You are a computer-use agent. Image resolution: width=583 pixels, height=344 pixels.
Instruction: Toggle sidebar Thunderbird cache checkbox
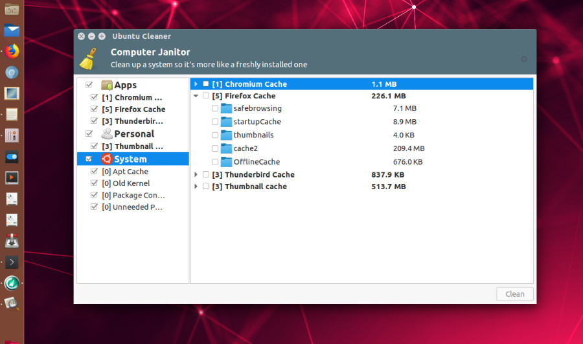tap(94, 121)
